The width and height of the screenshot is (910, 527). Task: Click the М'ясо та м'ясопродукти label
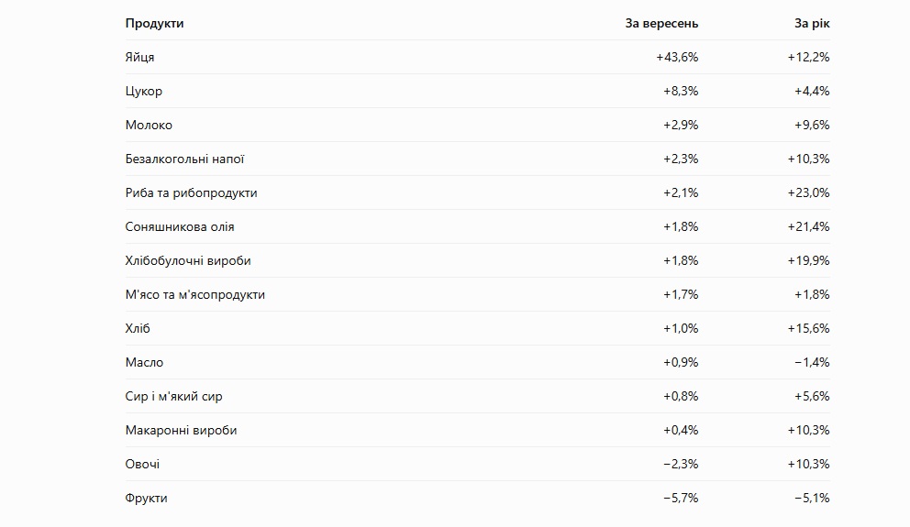pyautogui.click(x=195, y=294)
